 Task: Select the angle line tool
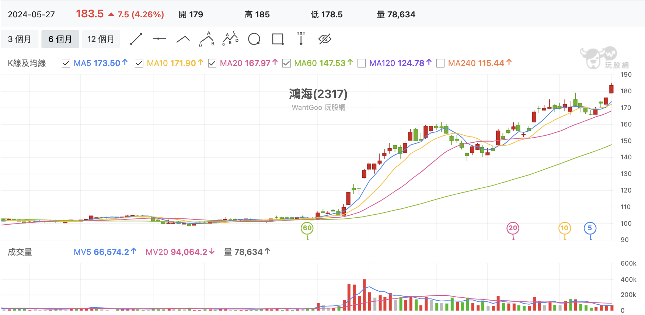pos(183,39)
